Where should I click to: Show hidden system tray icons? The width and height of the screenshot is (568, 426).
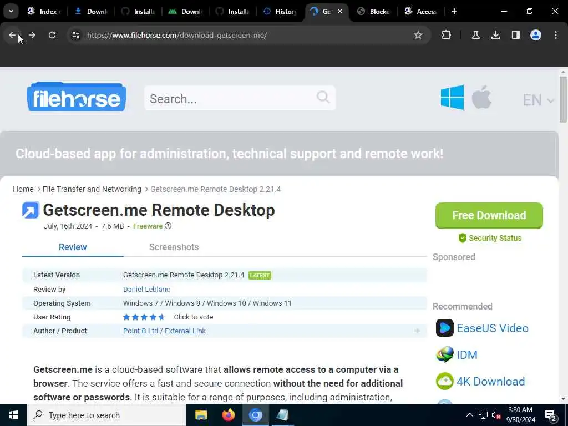tap(469, 415)
